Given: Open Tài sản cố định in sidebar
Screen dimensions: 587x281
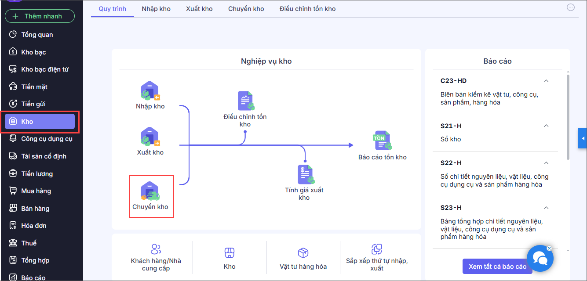Looking at the screenshot, I should tap(44, 156).
